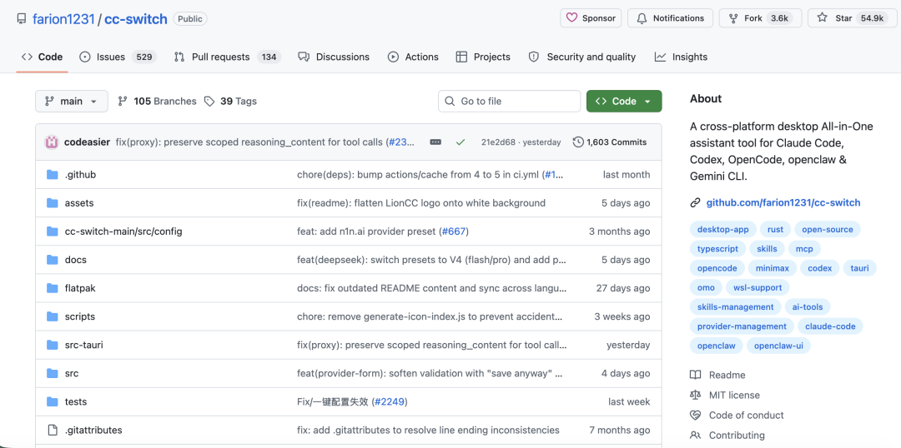Select the claude-code topic tag
Viewport: 901px width, 448px height.
[830, 326]
